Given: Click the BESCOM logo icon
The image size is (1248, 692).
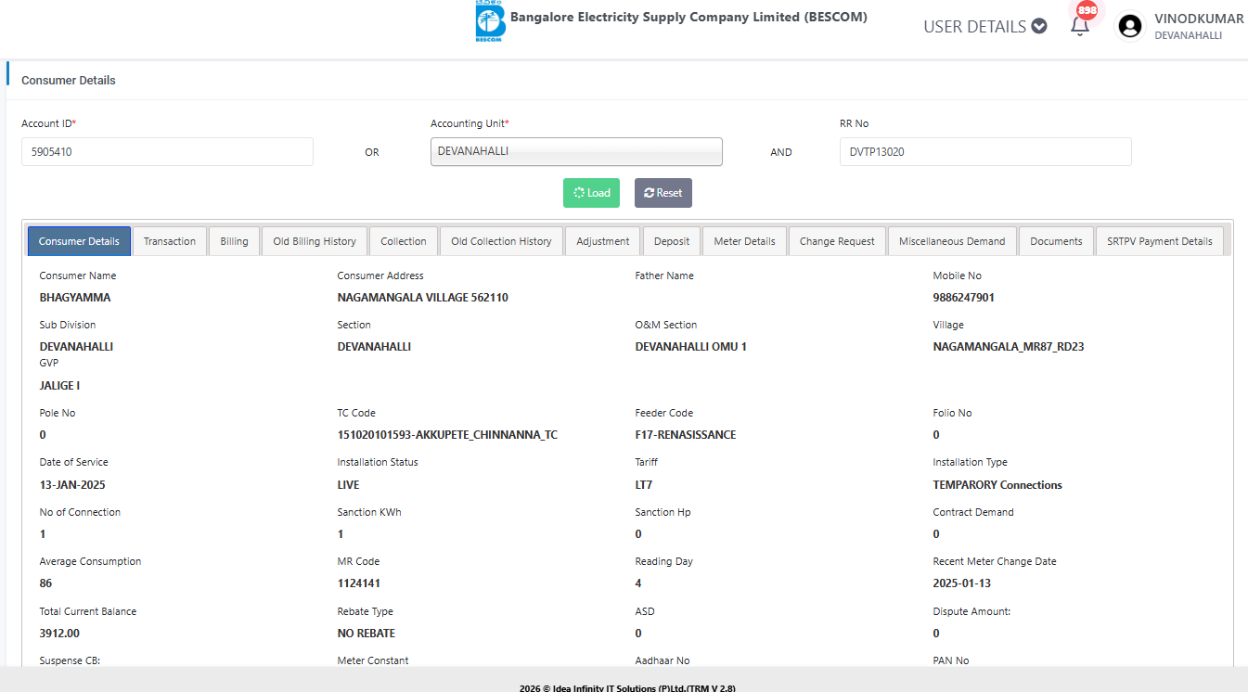Looking at the screenshot, I should pos(489,22).
